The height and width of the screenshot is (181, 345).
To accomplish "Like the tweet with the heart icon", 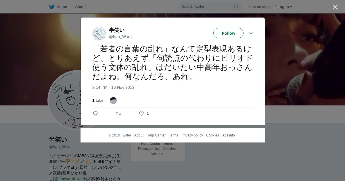I will 141,113.
